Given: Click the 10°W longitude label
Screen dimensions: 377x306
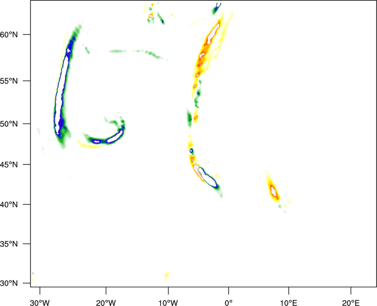Looking at the screenshot, I should pos(168,303).
